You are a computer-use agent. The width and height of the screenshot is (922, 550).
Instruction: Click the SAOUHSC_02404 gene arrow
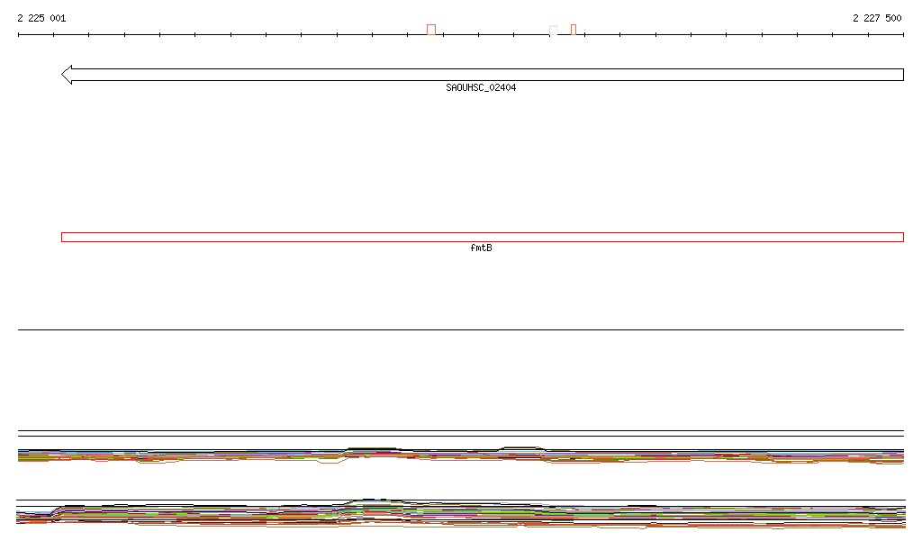point(483,75)
